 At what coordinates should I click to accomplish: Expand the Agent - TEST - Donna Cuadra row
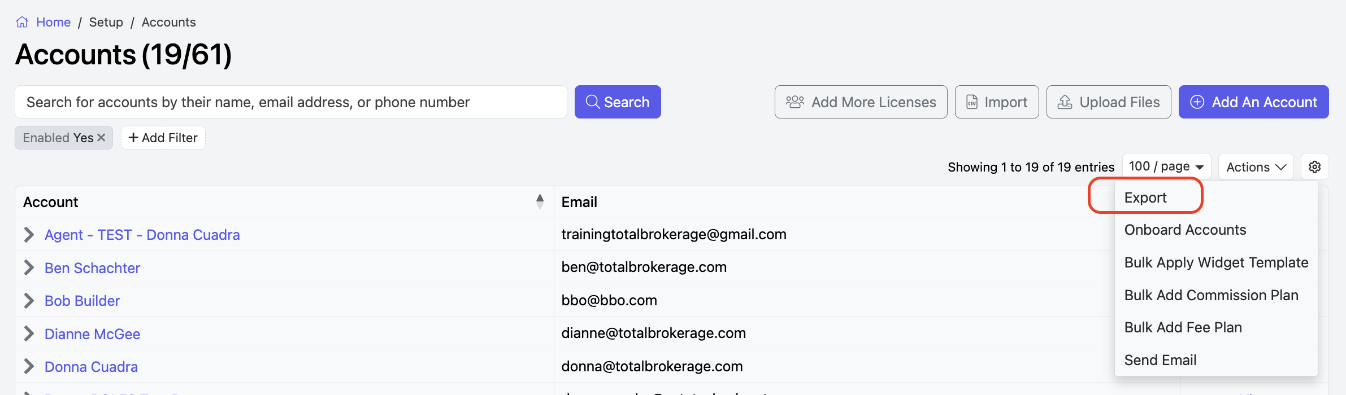pos(29,235)
